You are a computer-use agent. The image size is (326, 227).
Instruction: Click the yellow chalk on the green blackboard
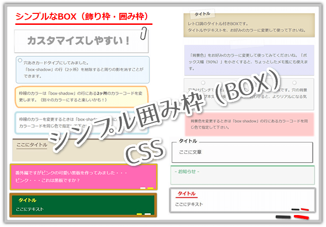(x=139, y=213)
